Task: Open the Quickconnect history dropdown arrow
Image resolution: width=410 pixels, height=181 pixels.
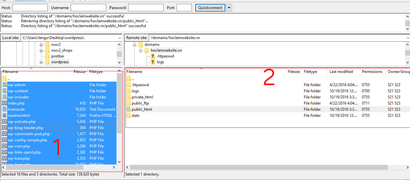Action: click(229, 8)
